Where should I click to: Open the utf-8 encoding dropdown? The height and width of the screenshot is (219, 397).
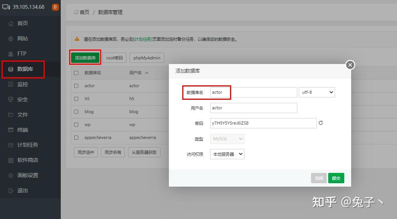click(317, 92)
